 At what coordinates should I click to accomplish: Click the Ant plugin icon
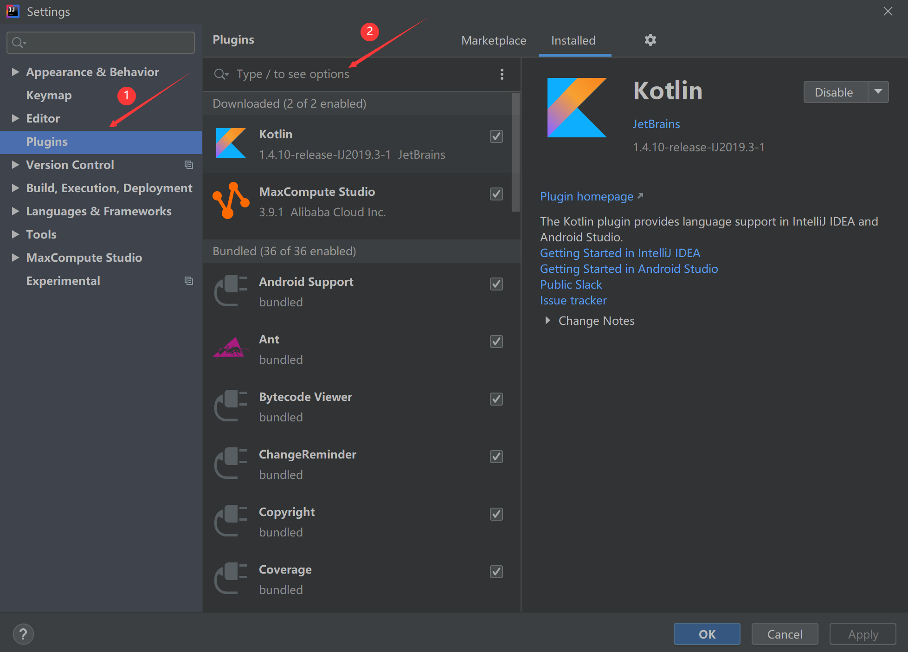231,349
